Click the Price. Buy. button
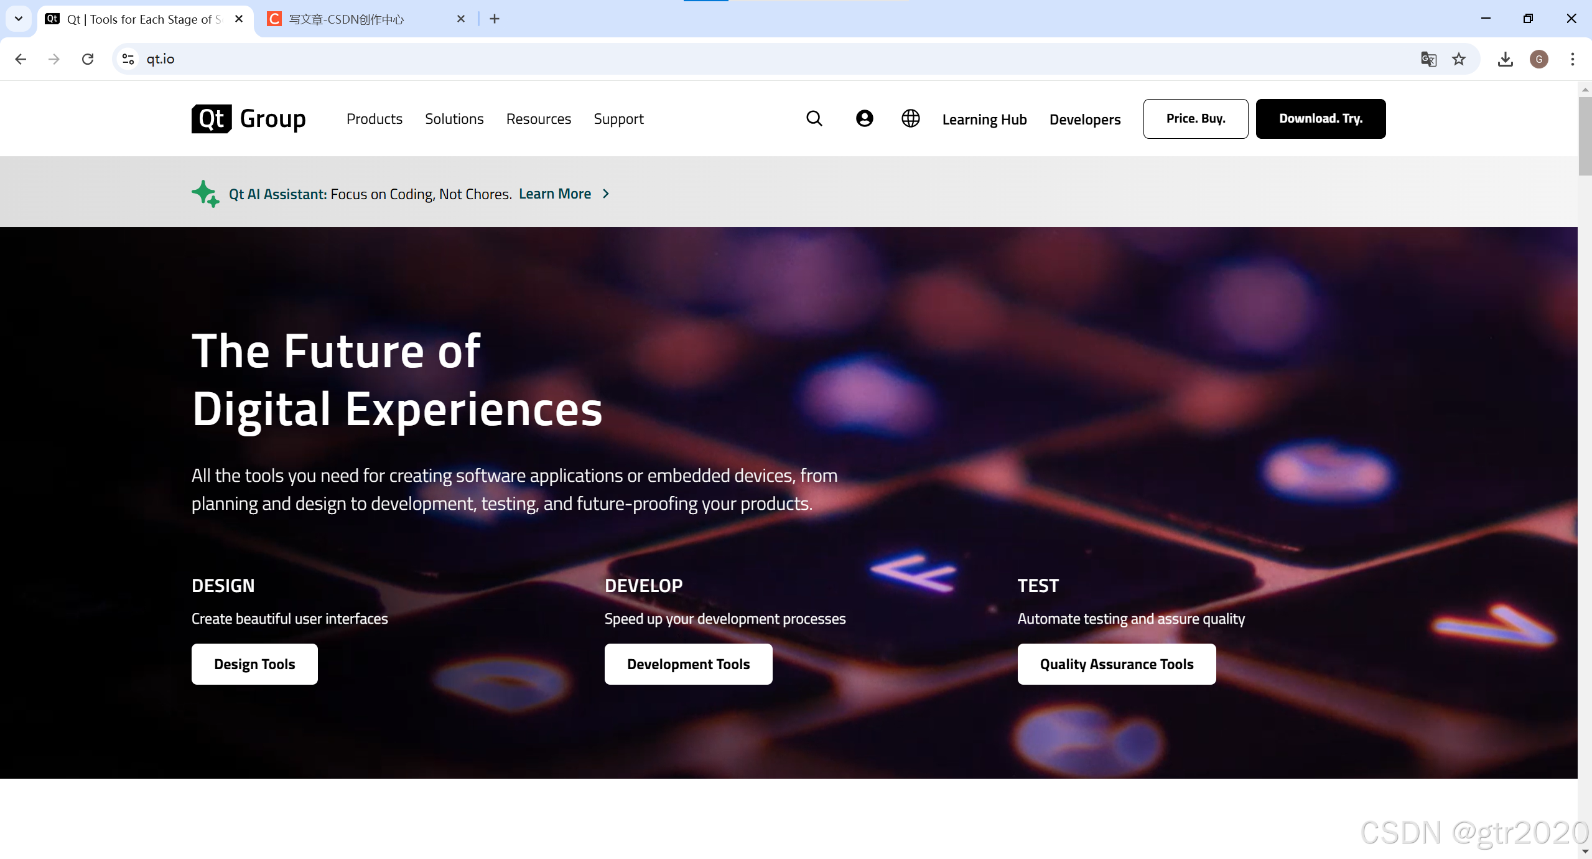The width and height of the screenshot is (1592, 859). tap(1195, 118)
